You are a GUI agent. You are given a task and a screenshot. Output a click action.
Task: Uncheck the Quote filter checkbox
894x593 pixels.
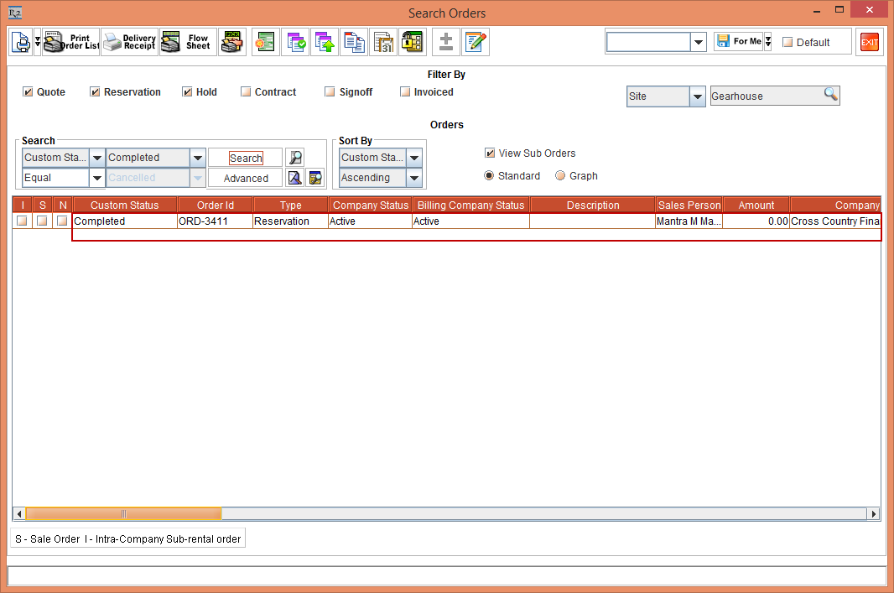coord(29,92)
